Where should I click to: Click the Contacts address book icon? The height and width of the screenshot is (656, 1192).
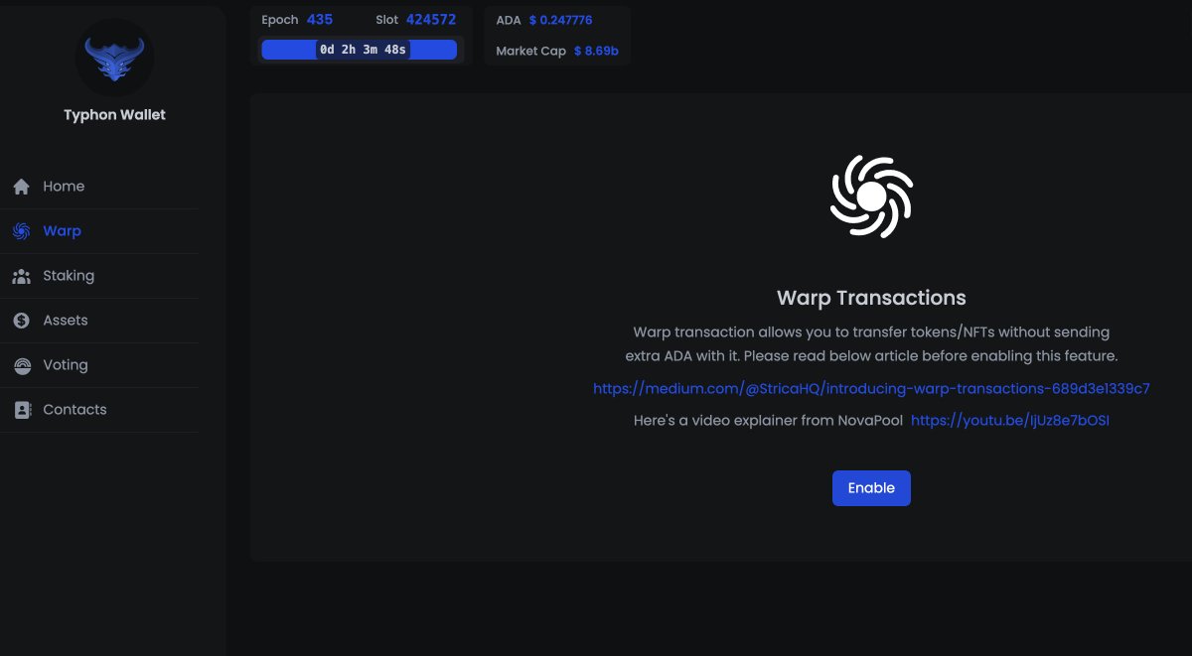(x=22, y=410)
